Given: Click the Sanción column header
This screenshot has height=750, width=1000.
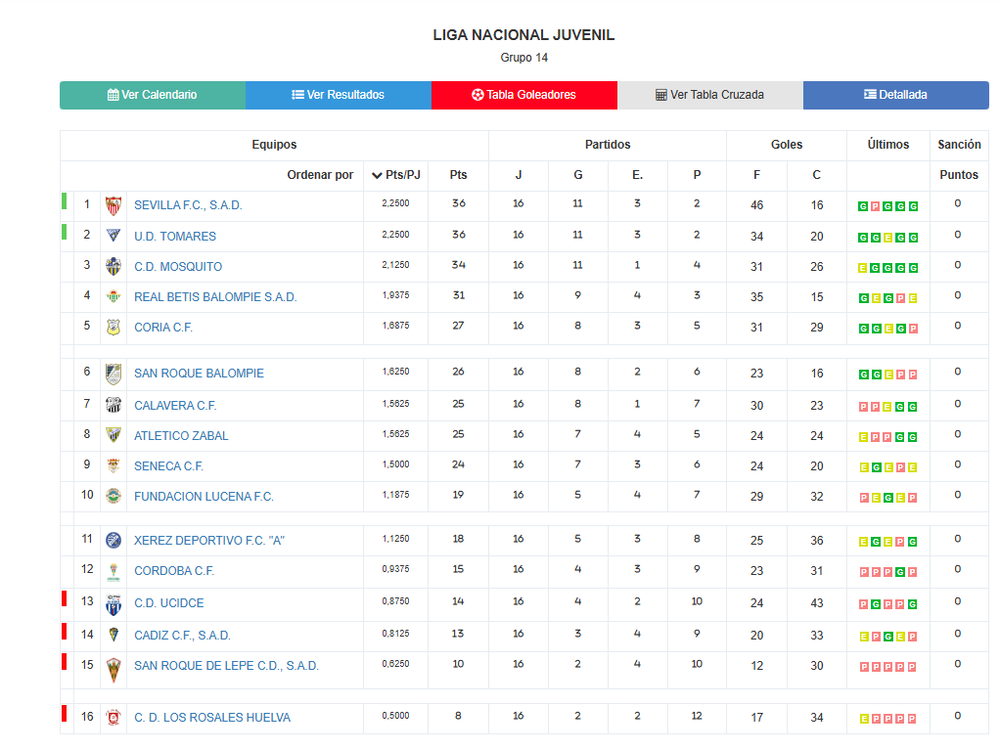Looking at the screenshot, I should (x=959, y=145).
